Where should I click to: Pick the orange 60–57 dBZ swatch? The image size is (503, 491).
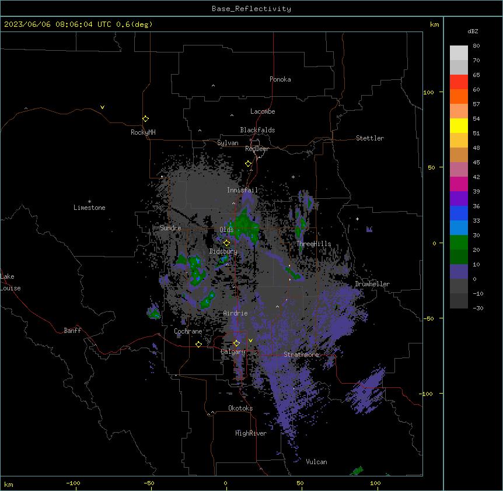pos(459,96)
